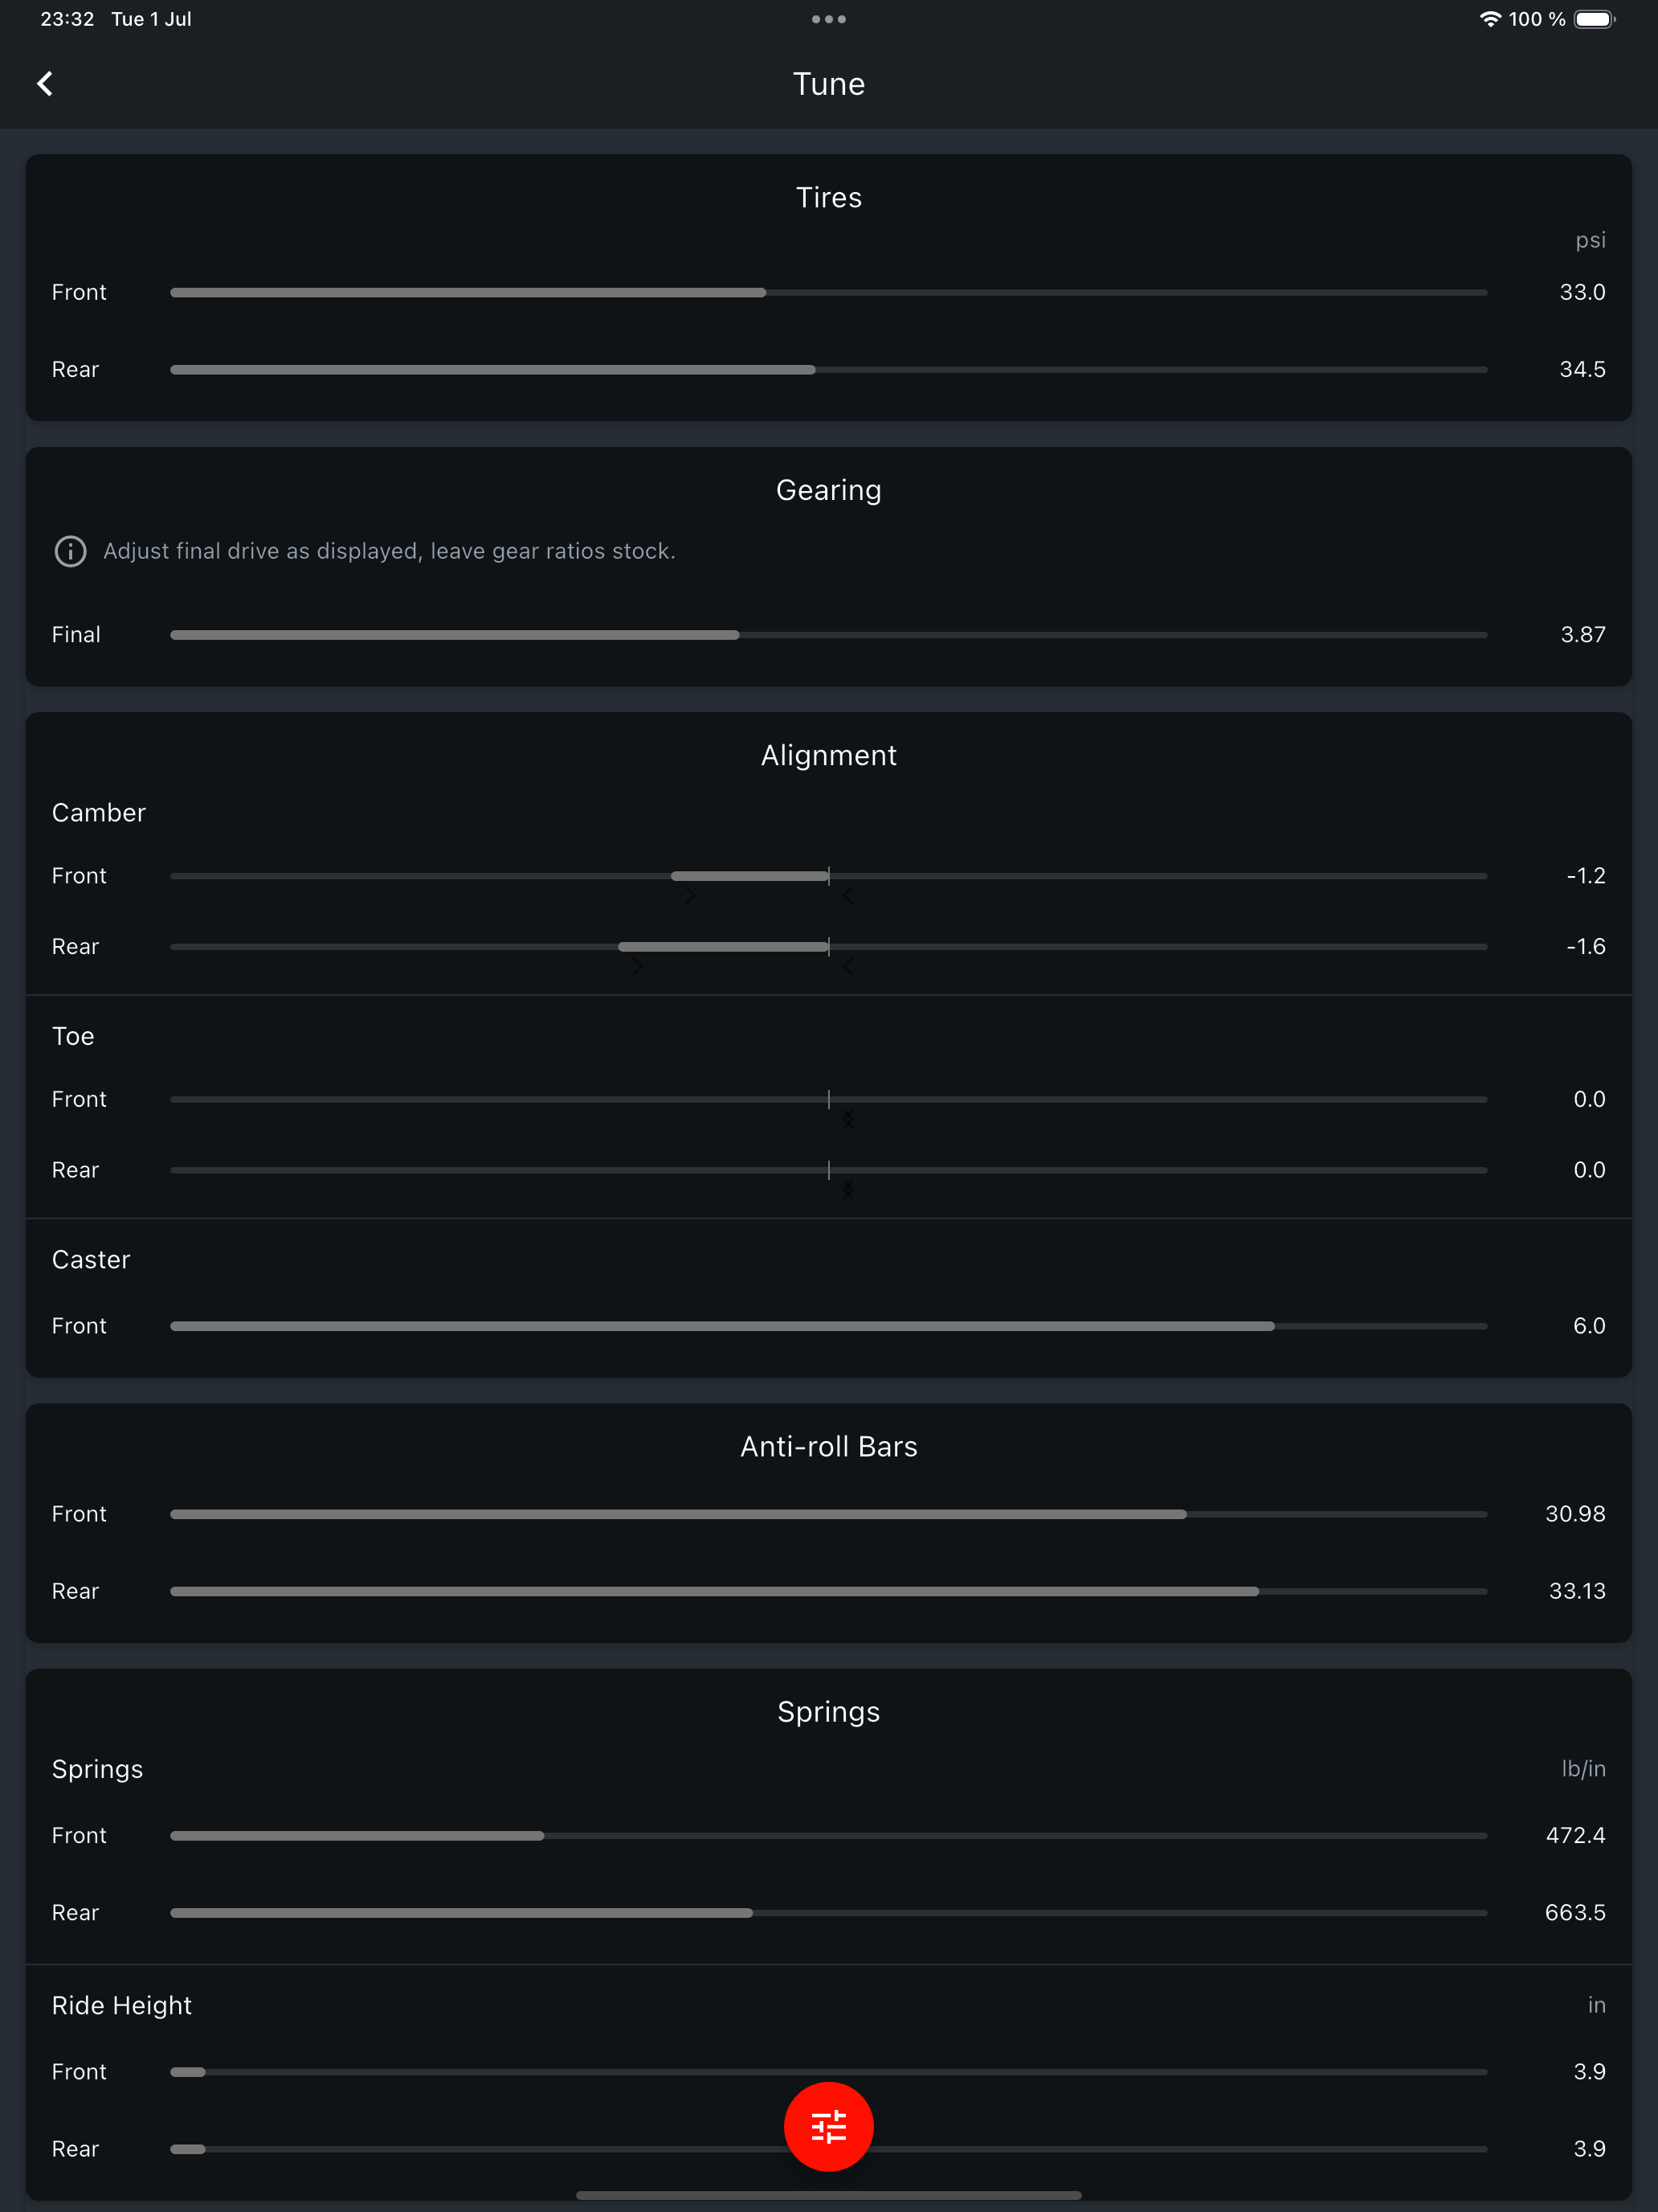Adjust front tire pressure slider
The width and height of the screenshot is (1658, 2212).
click(x=828, y=293)
